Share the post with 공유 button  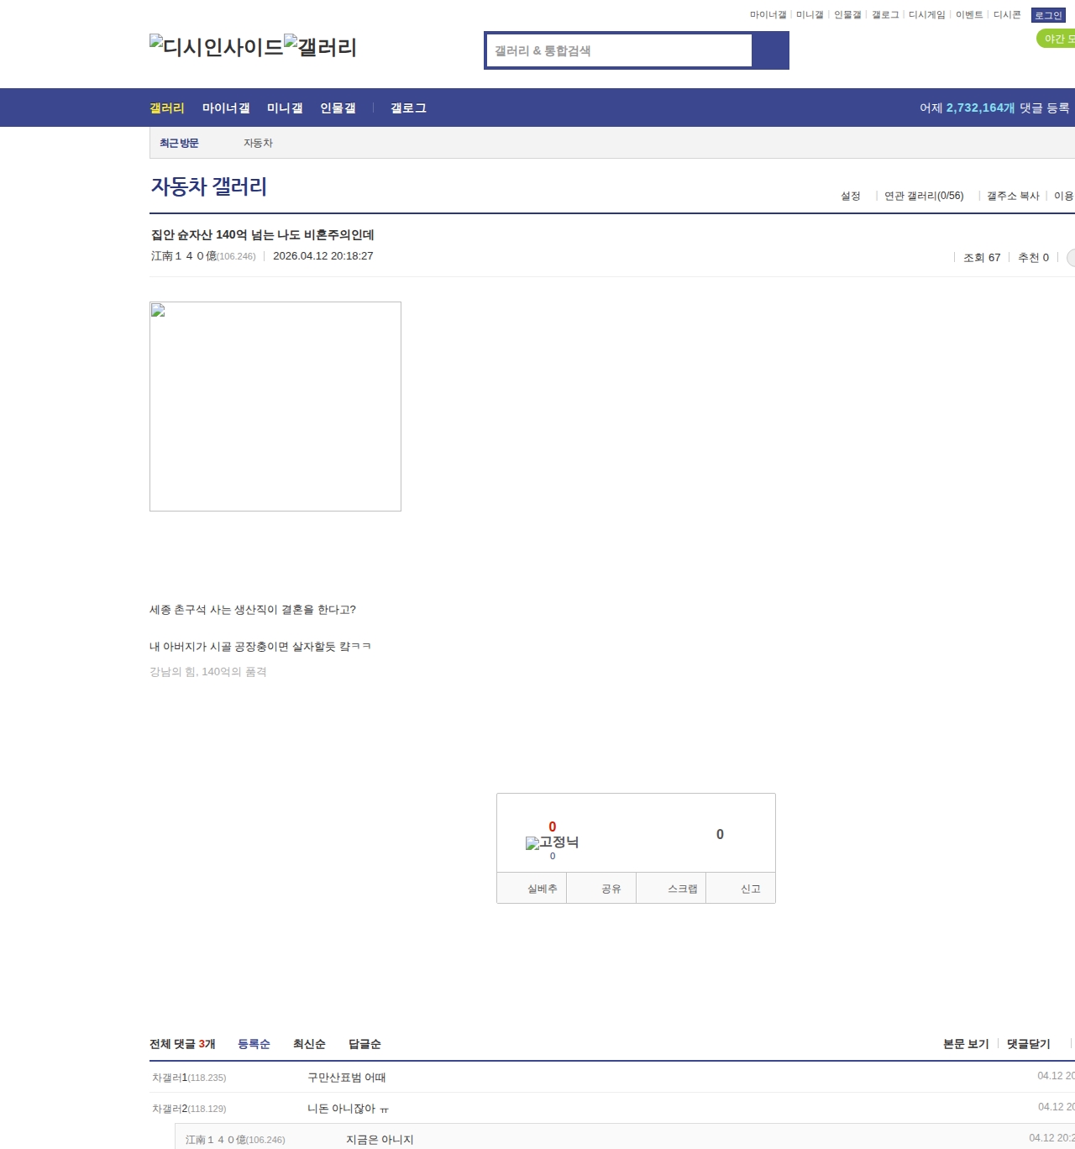coord(611,889)
